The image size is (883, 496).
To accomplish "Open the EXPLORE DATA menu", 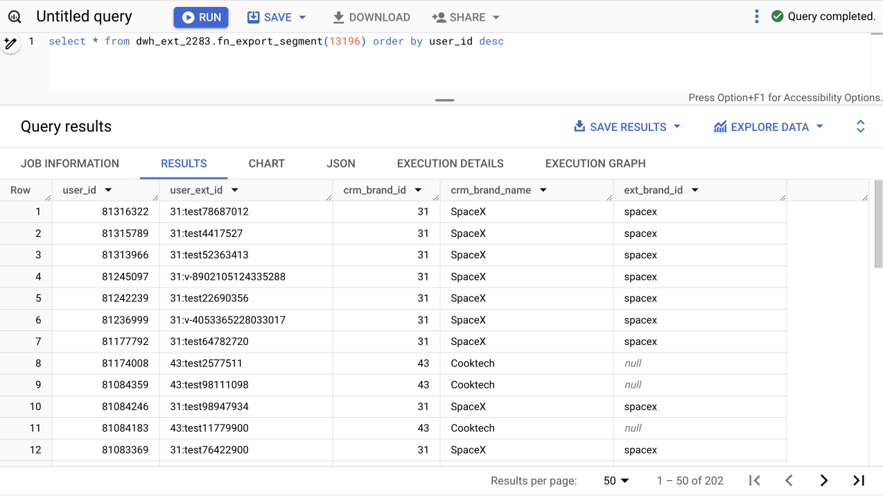I will pyautogui.click(x=769, y=127).
